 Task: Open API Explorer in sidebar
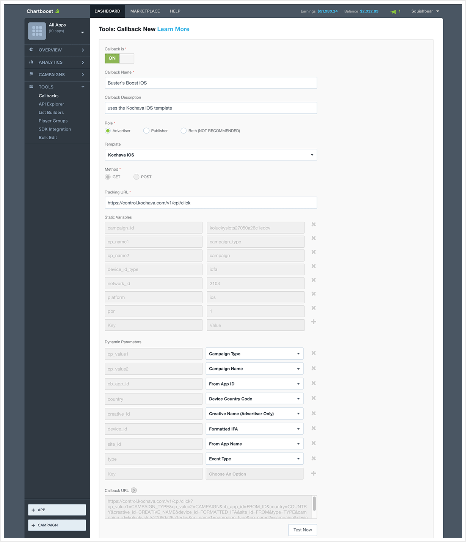(51, 104)
